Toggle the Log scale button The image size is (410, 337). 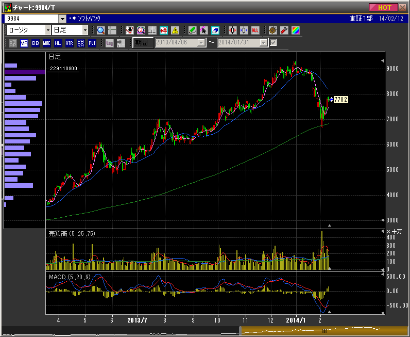110,43
